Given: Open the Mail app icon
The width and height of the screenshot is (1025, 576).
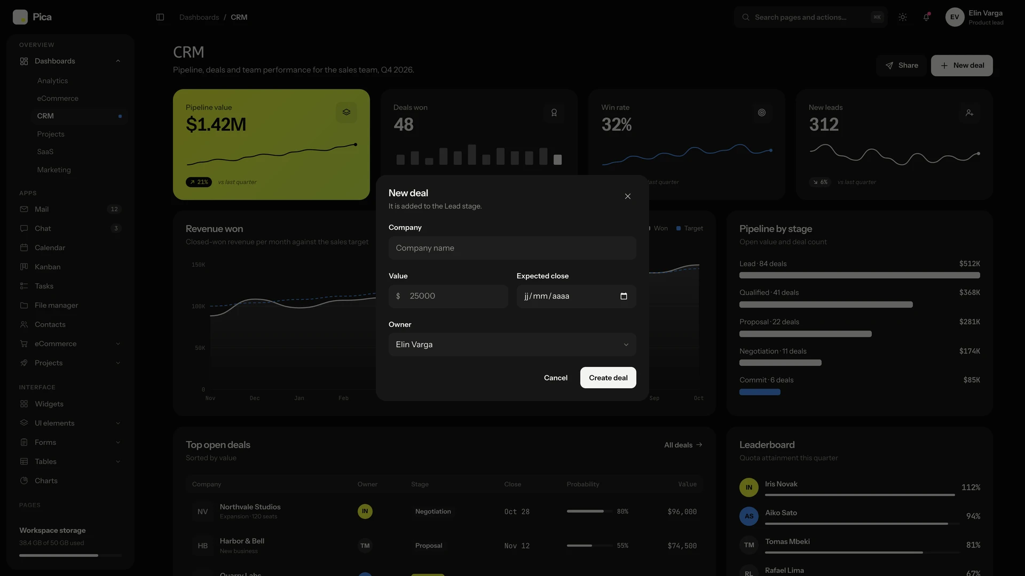Looking at the screenshot, I should (x=24, y=209).
